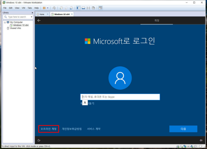Screen dimensions: 207x149
Task: Click the network adapter status icon
Action: 185,146
